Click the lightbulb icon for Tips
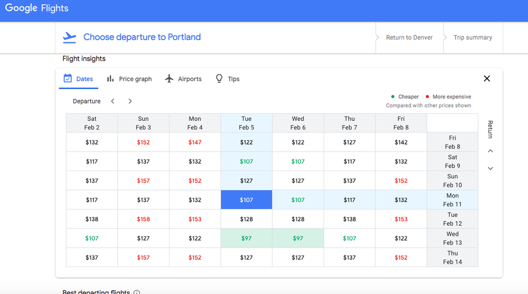Viewport: 528px width, 294px height. pyautogui.click(x=219, y=79)
